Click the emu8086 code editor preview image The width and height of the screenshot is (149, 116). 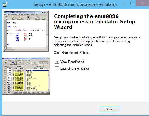[26, 31]
